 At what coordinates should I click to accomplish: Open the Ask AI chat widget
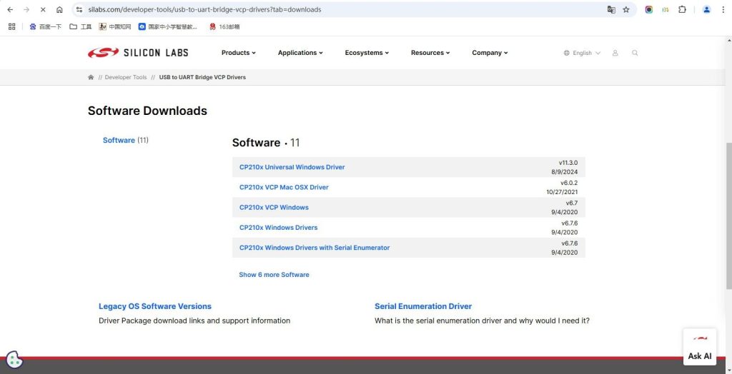(x=699, y=346)
